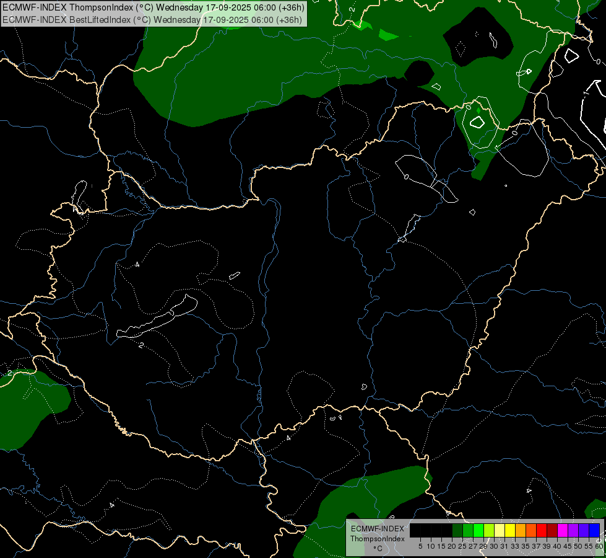Viewport: 606px width, 558px height.
Task: Click the °C unit label in legend
Action: tap(378, 548)
